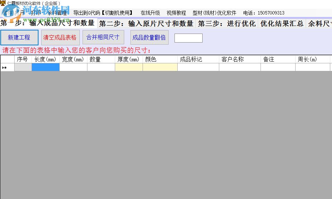Click the 颜色 column header
The width and height of the screenshot is (332, 199).
coord(160,59)
